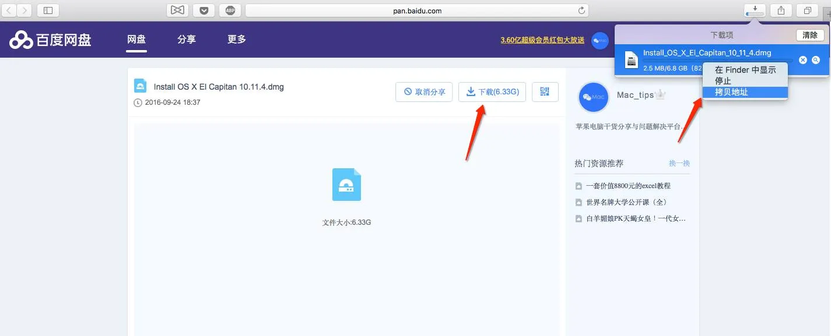Screen dimensions: 831x336
Task: Click the Install OS X El Capitan 10.11.4.dmg title
Action: pyautogui.click(x=219, y=87)
